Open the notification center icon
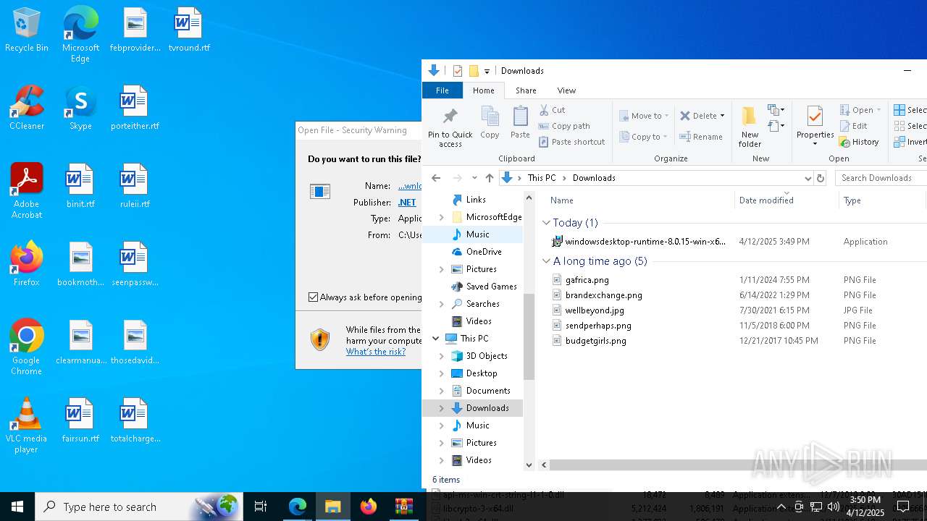This screenshot has height=521, width=927. coord(902,507)
